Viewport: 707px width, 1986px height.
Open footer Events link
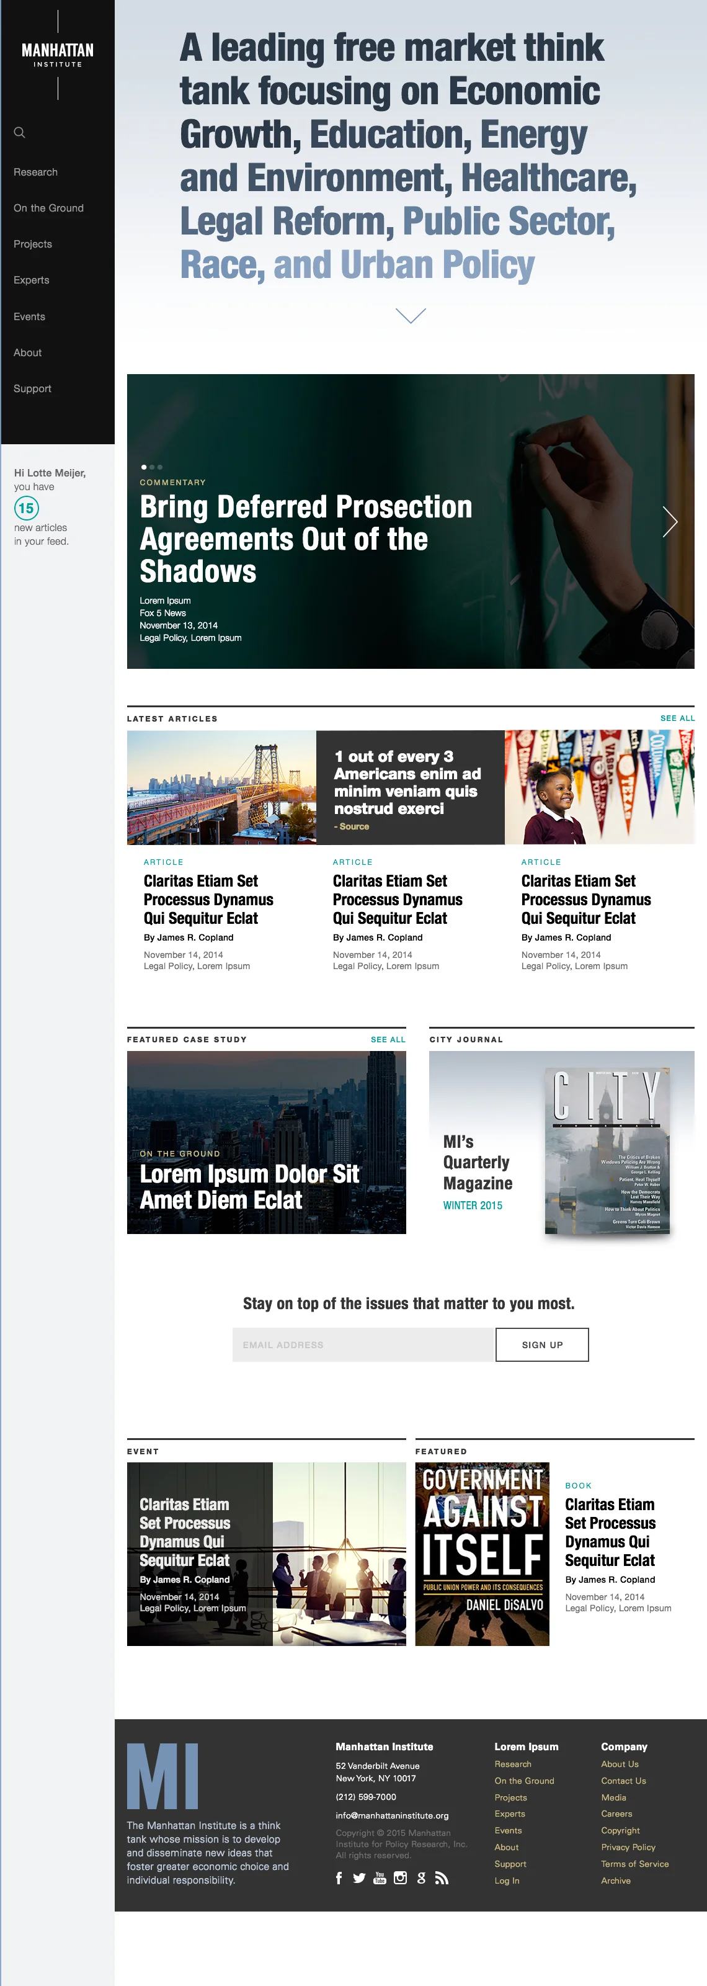[x=508, y=1830]
